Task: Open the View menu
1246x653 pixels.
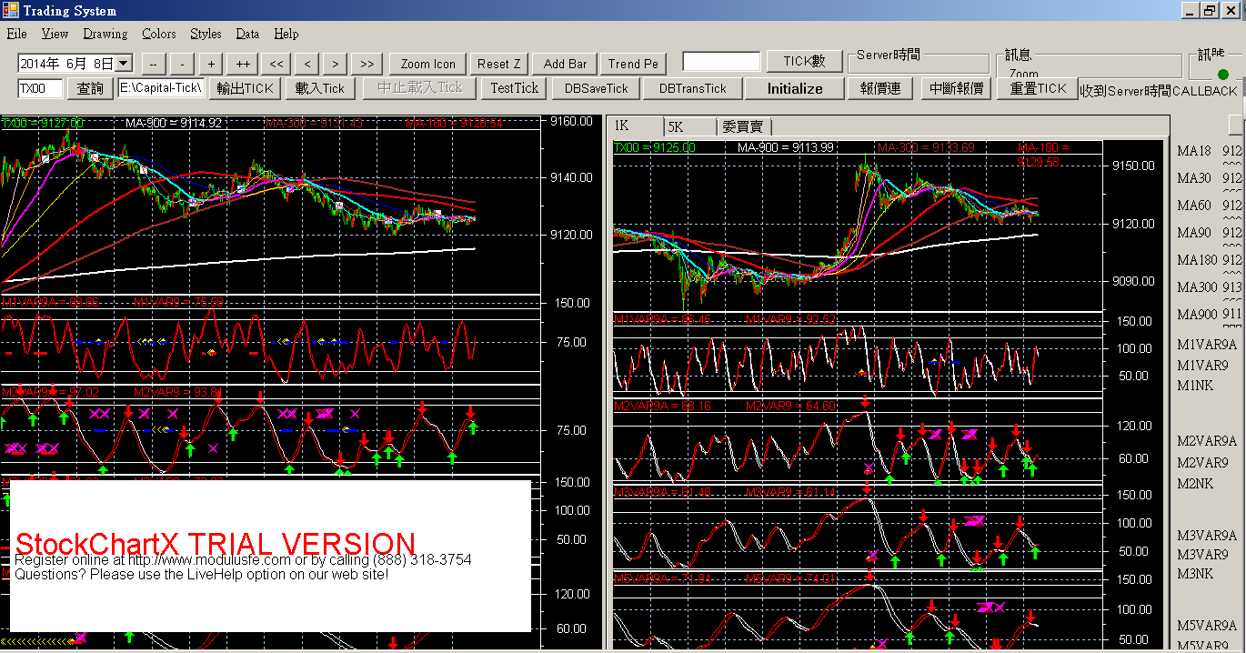Action: [x=55, y=34]
